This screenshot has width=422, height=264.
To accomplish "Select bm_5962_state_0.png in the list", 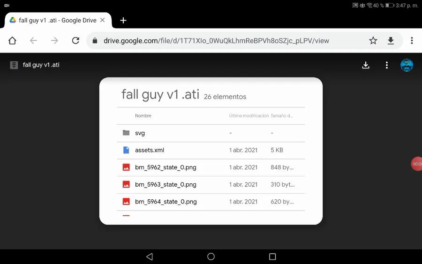I will tap(166, 167).
